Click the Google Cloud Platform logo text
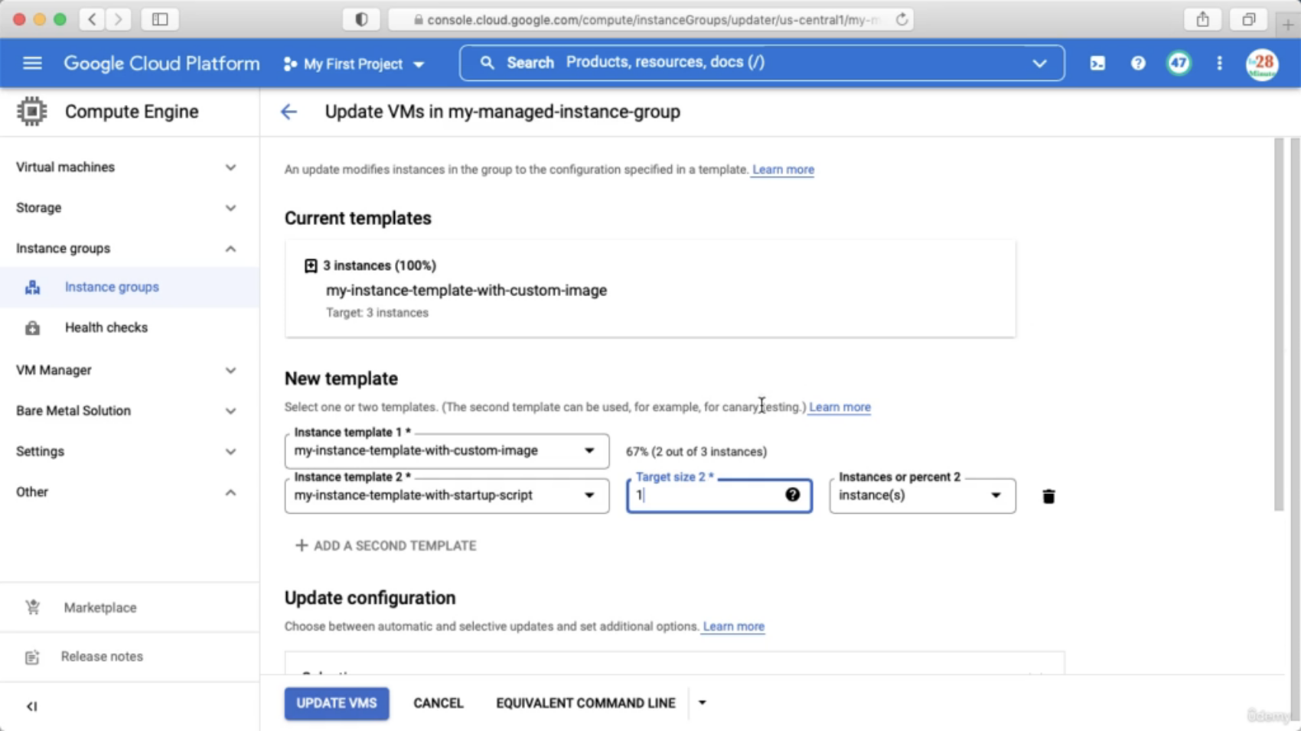This screenshot has height=731, width=1301. point(161,63)
